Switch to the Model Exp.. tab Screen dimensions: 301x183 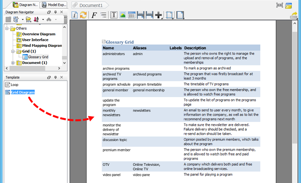tap(54, 5)
